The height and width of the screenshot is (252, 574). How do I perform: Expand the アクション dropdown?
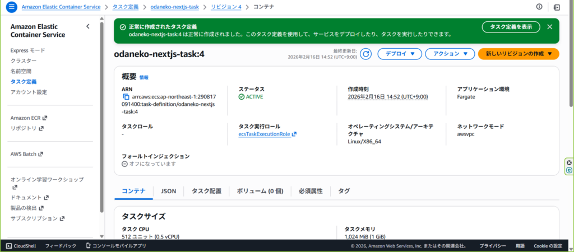coord(450,54)
